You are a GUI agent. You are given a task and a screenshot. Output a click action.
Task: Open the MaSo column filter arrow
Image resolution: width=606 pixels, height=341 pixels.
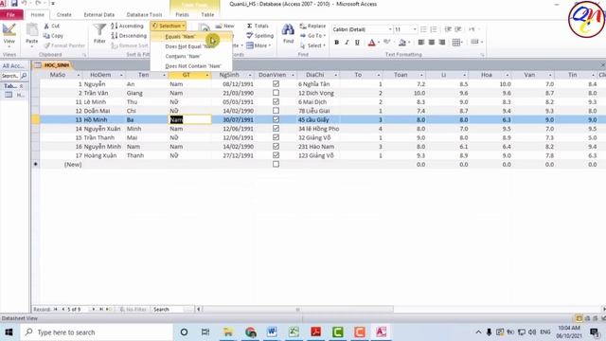click(x=79, y=75)
